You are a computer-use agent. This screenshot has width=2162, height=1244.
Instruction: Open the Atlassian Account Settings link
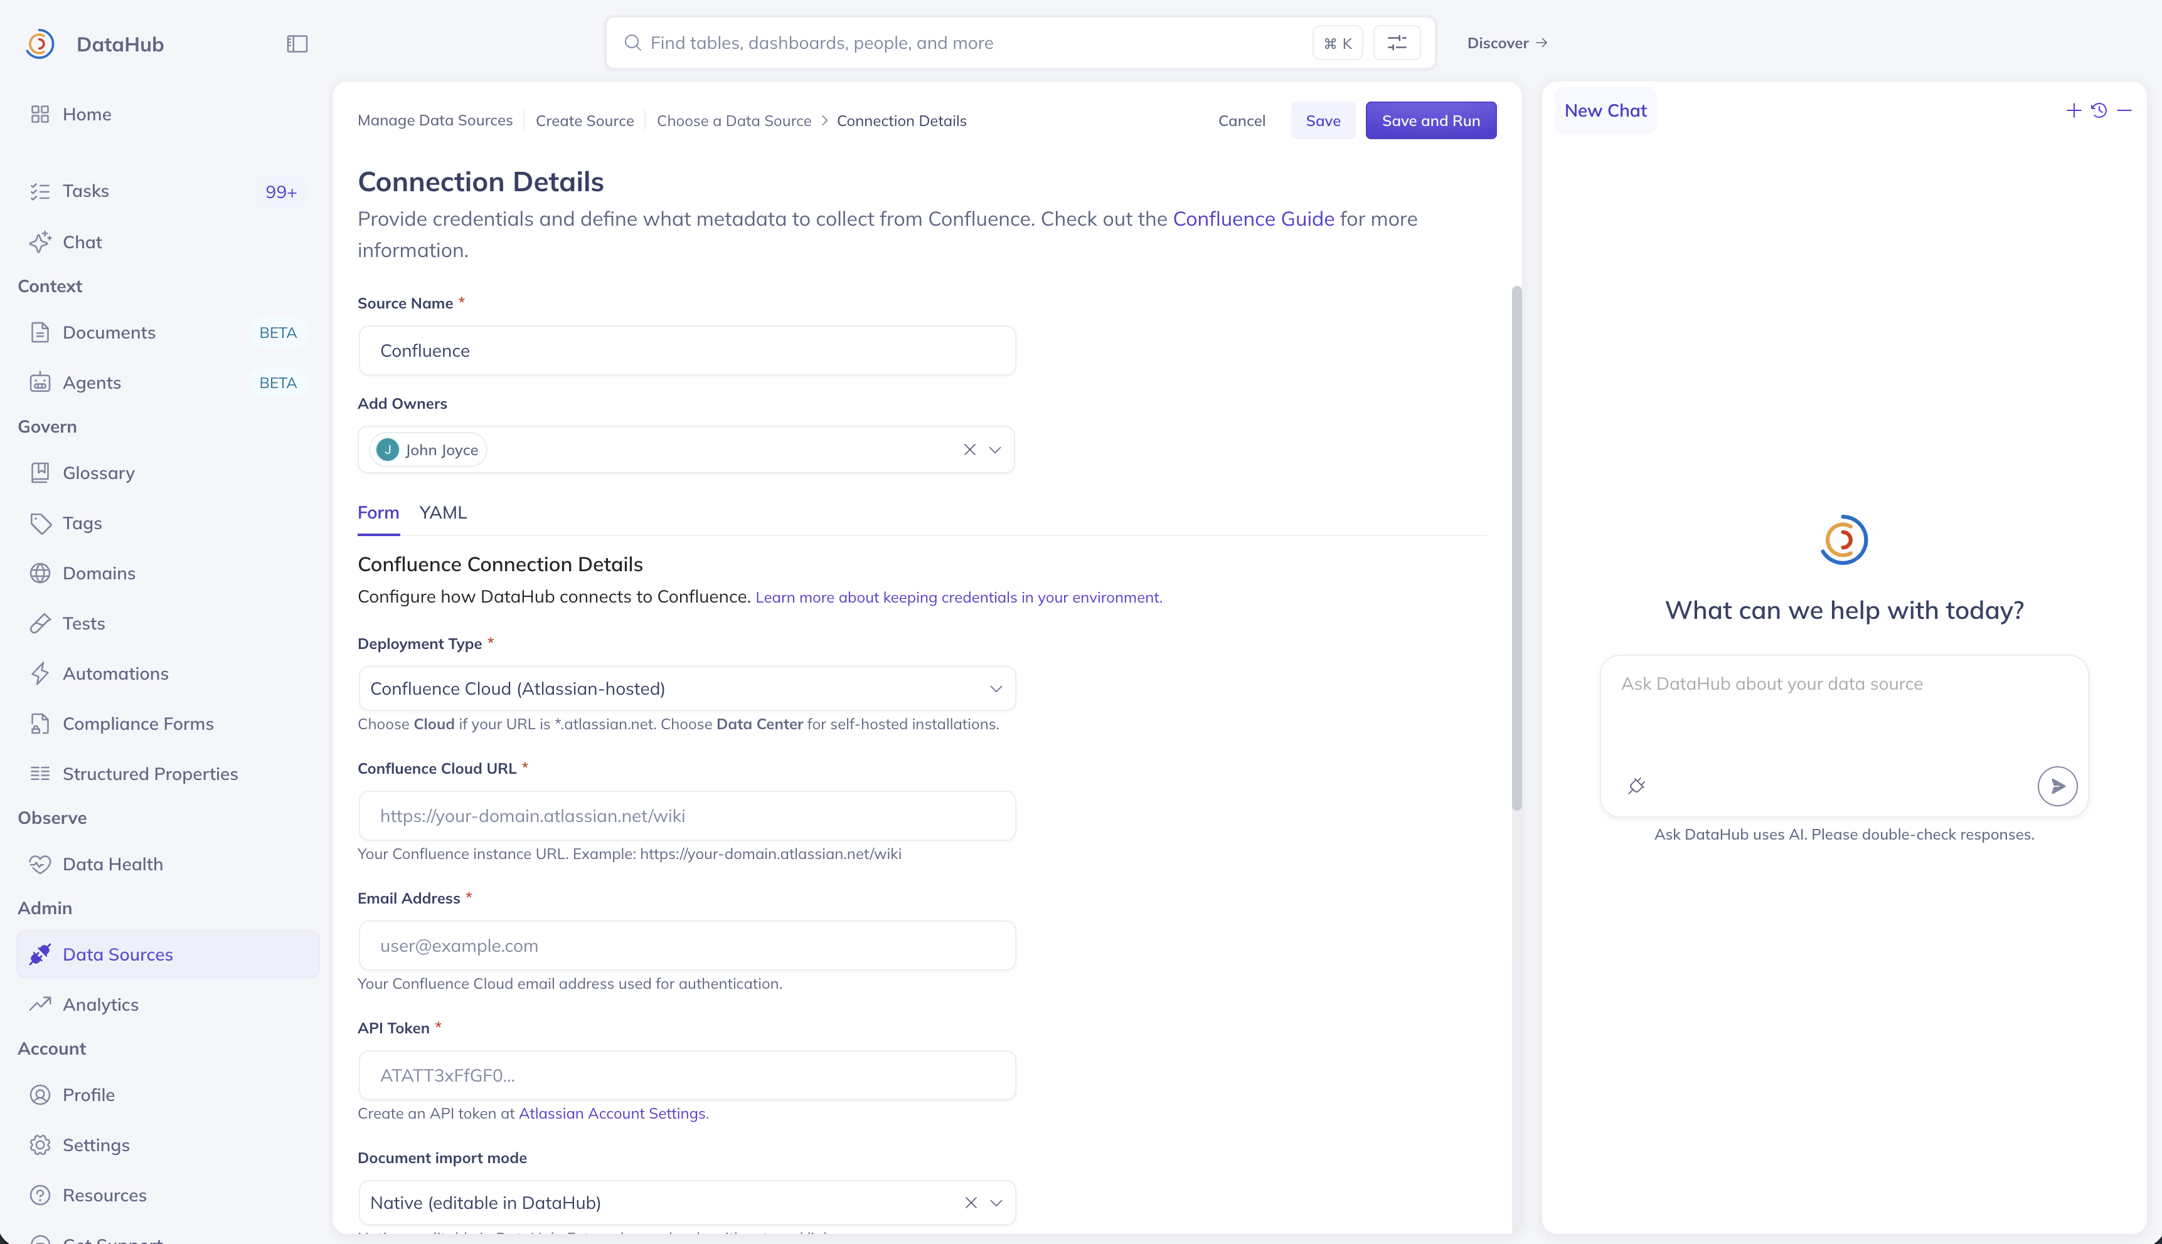[x=612, y=1114]
